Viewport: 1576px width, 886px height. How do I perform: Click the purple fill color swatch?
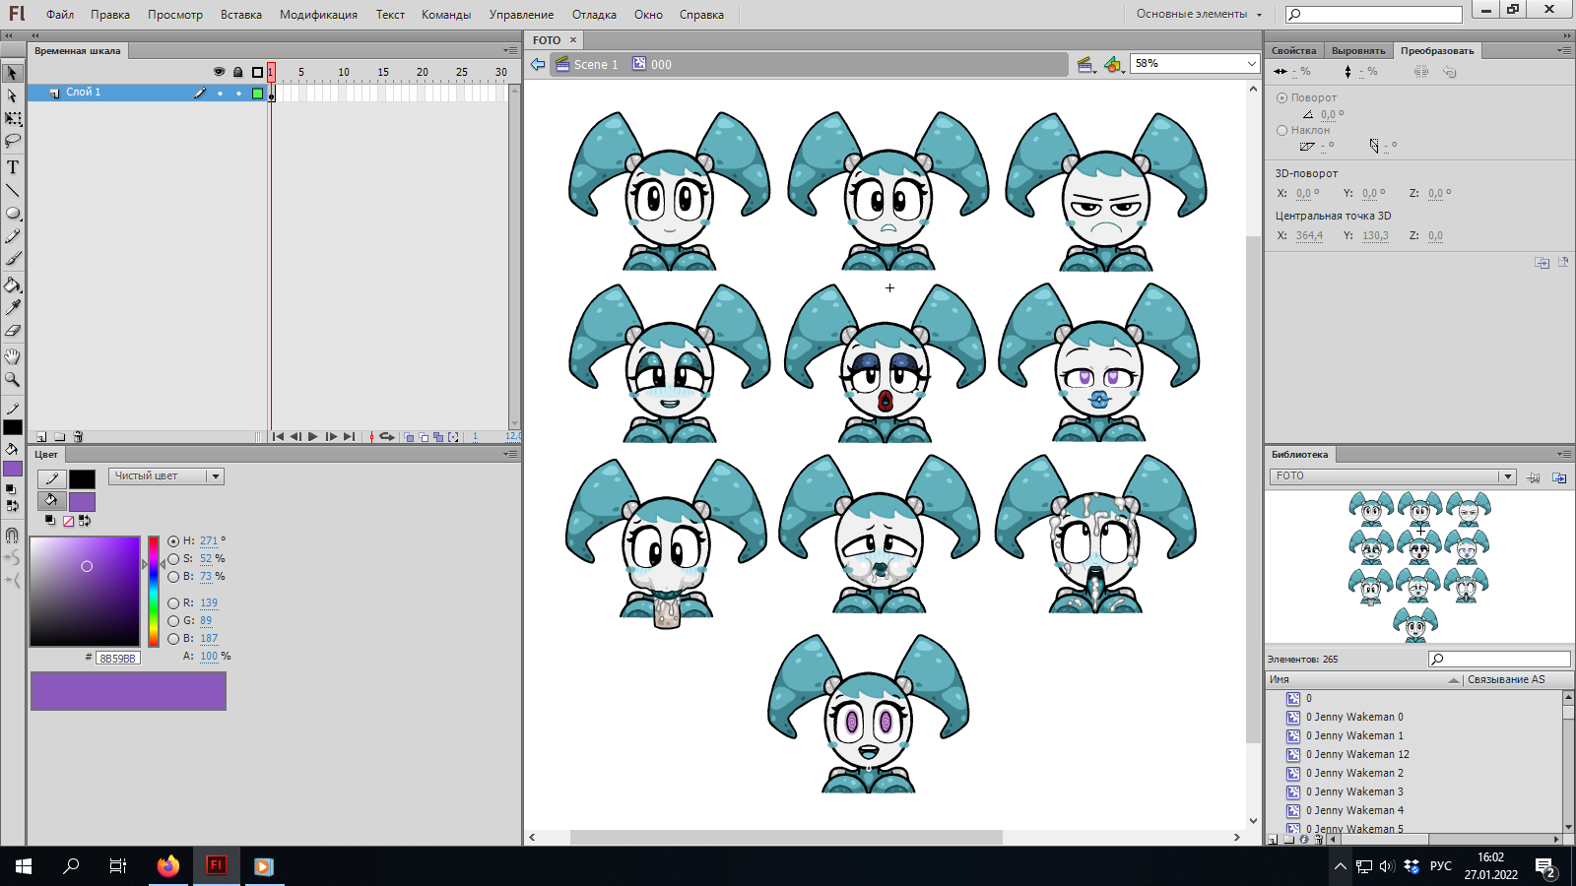click(82, 502)
